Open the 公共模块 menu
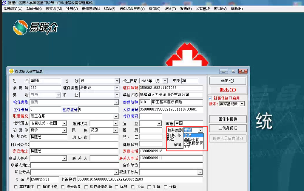 pos(203,9)
